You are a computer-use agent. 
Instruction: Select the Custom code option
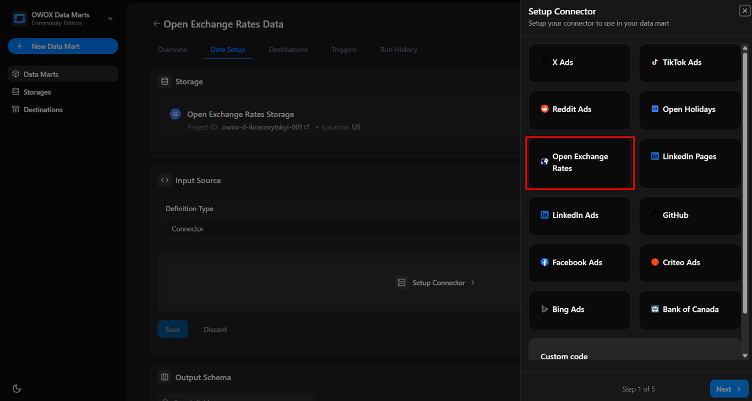point(635,350)
